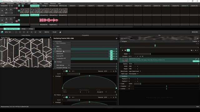This screenshot has width=200, height=112.
Task: Collapse the Transform section
Action: (x=120, y=76)
